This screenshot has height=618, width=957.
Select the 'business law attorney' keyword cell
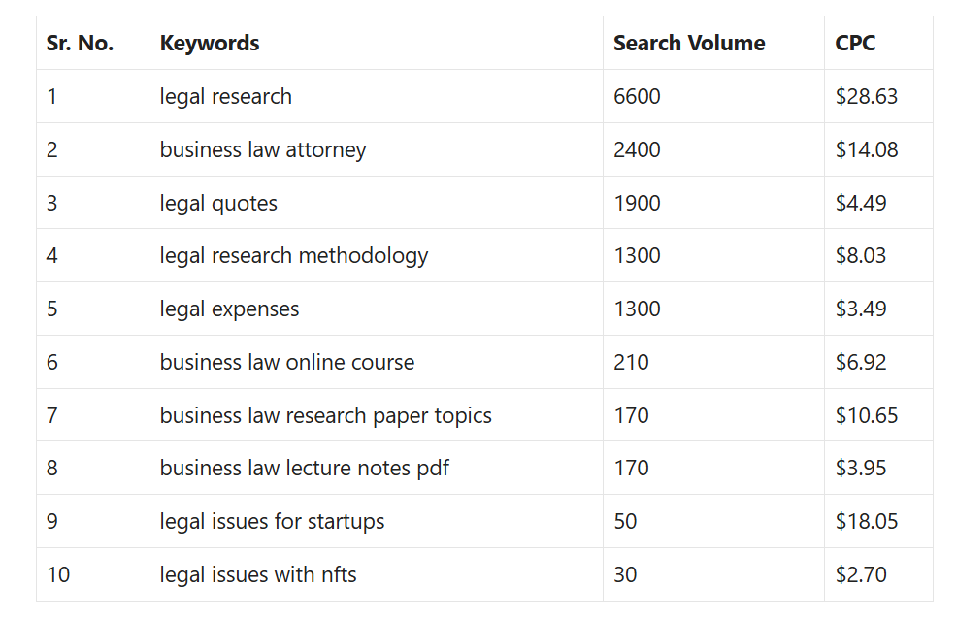pos(376,149)
